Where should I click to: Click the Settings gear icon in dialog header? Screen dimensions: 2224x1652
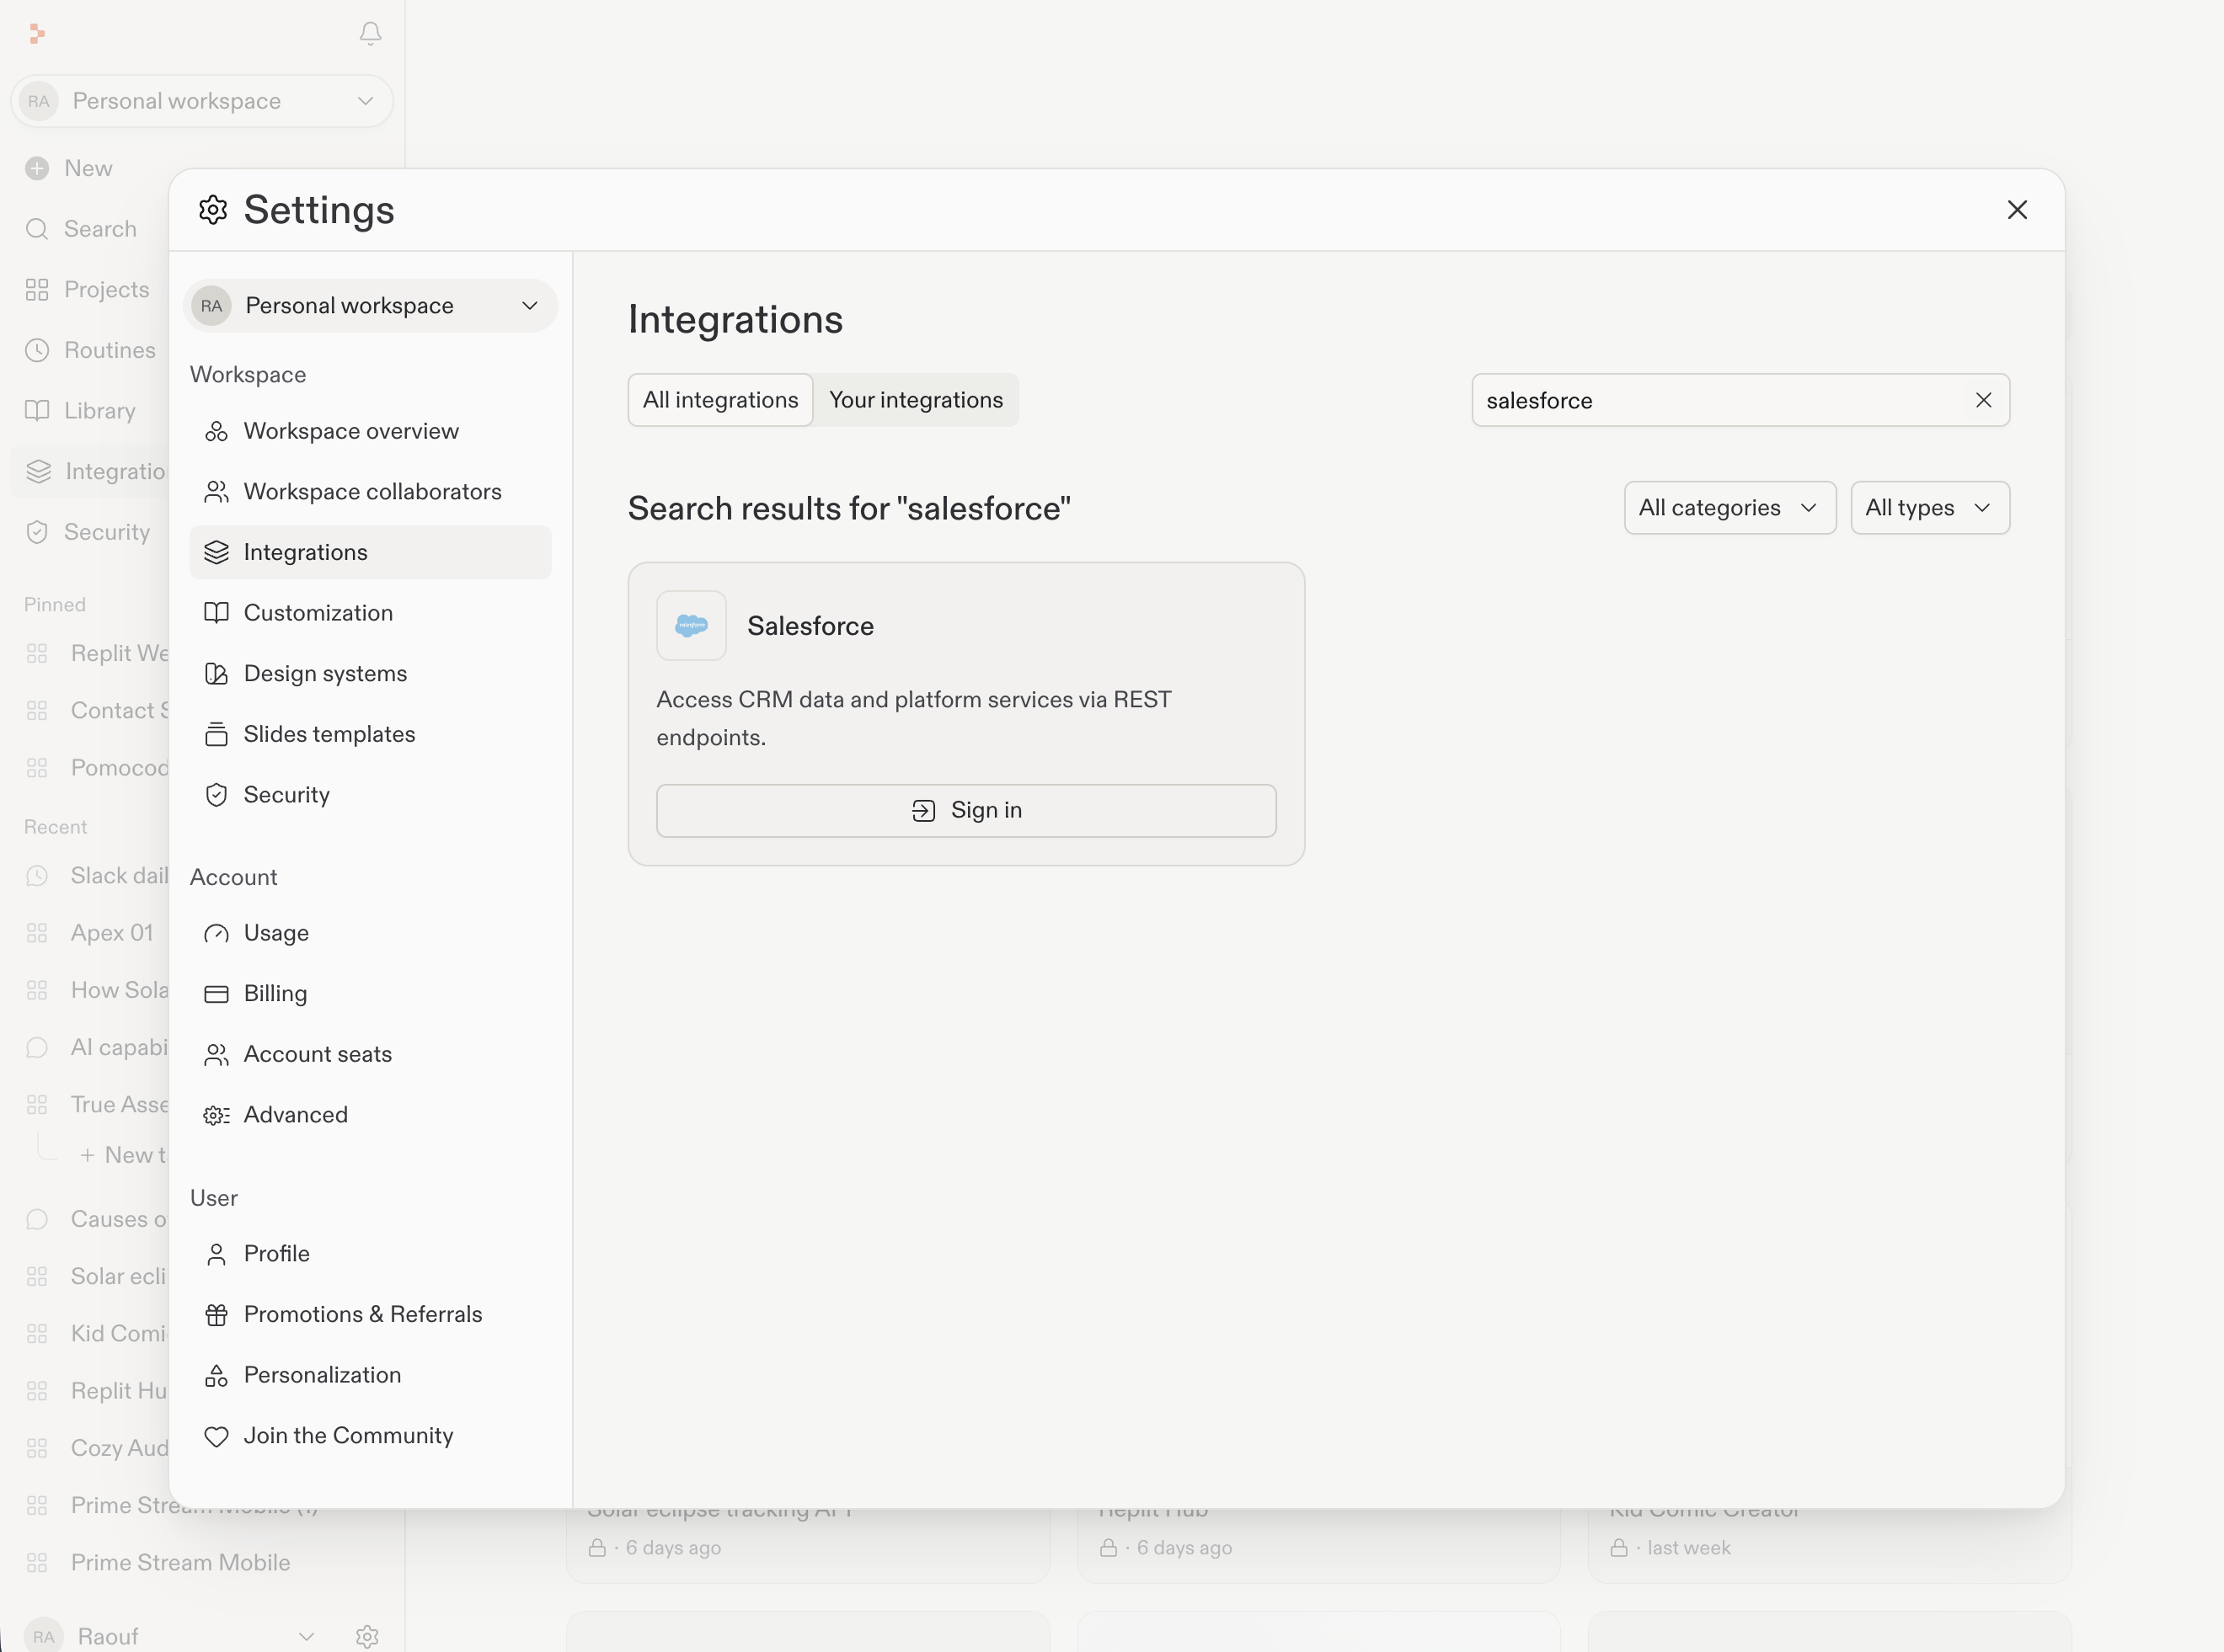tap(213, 210)
